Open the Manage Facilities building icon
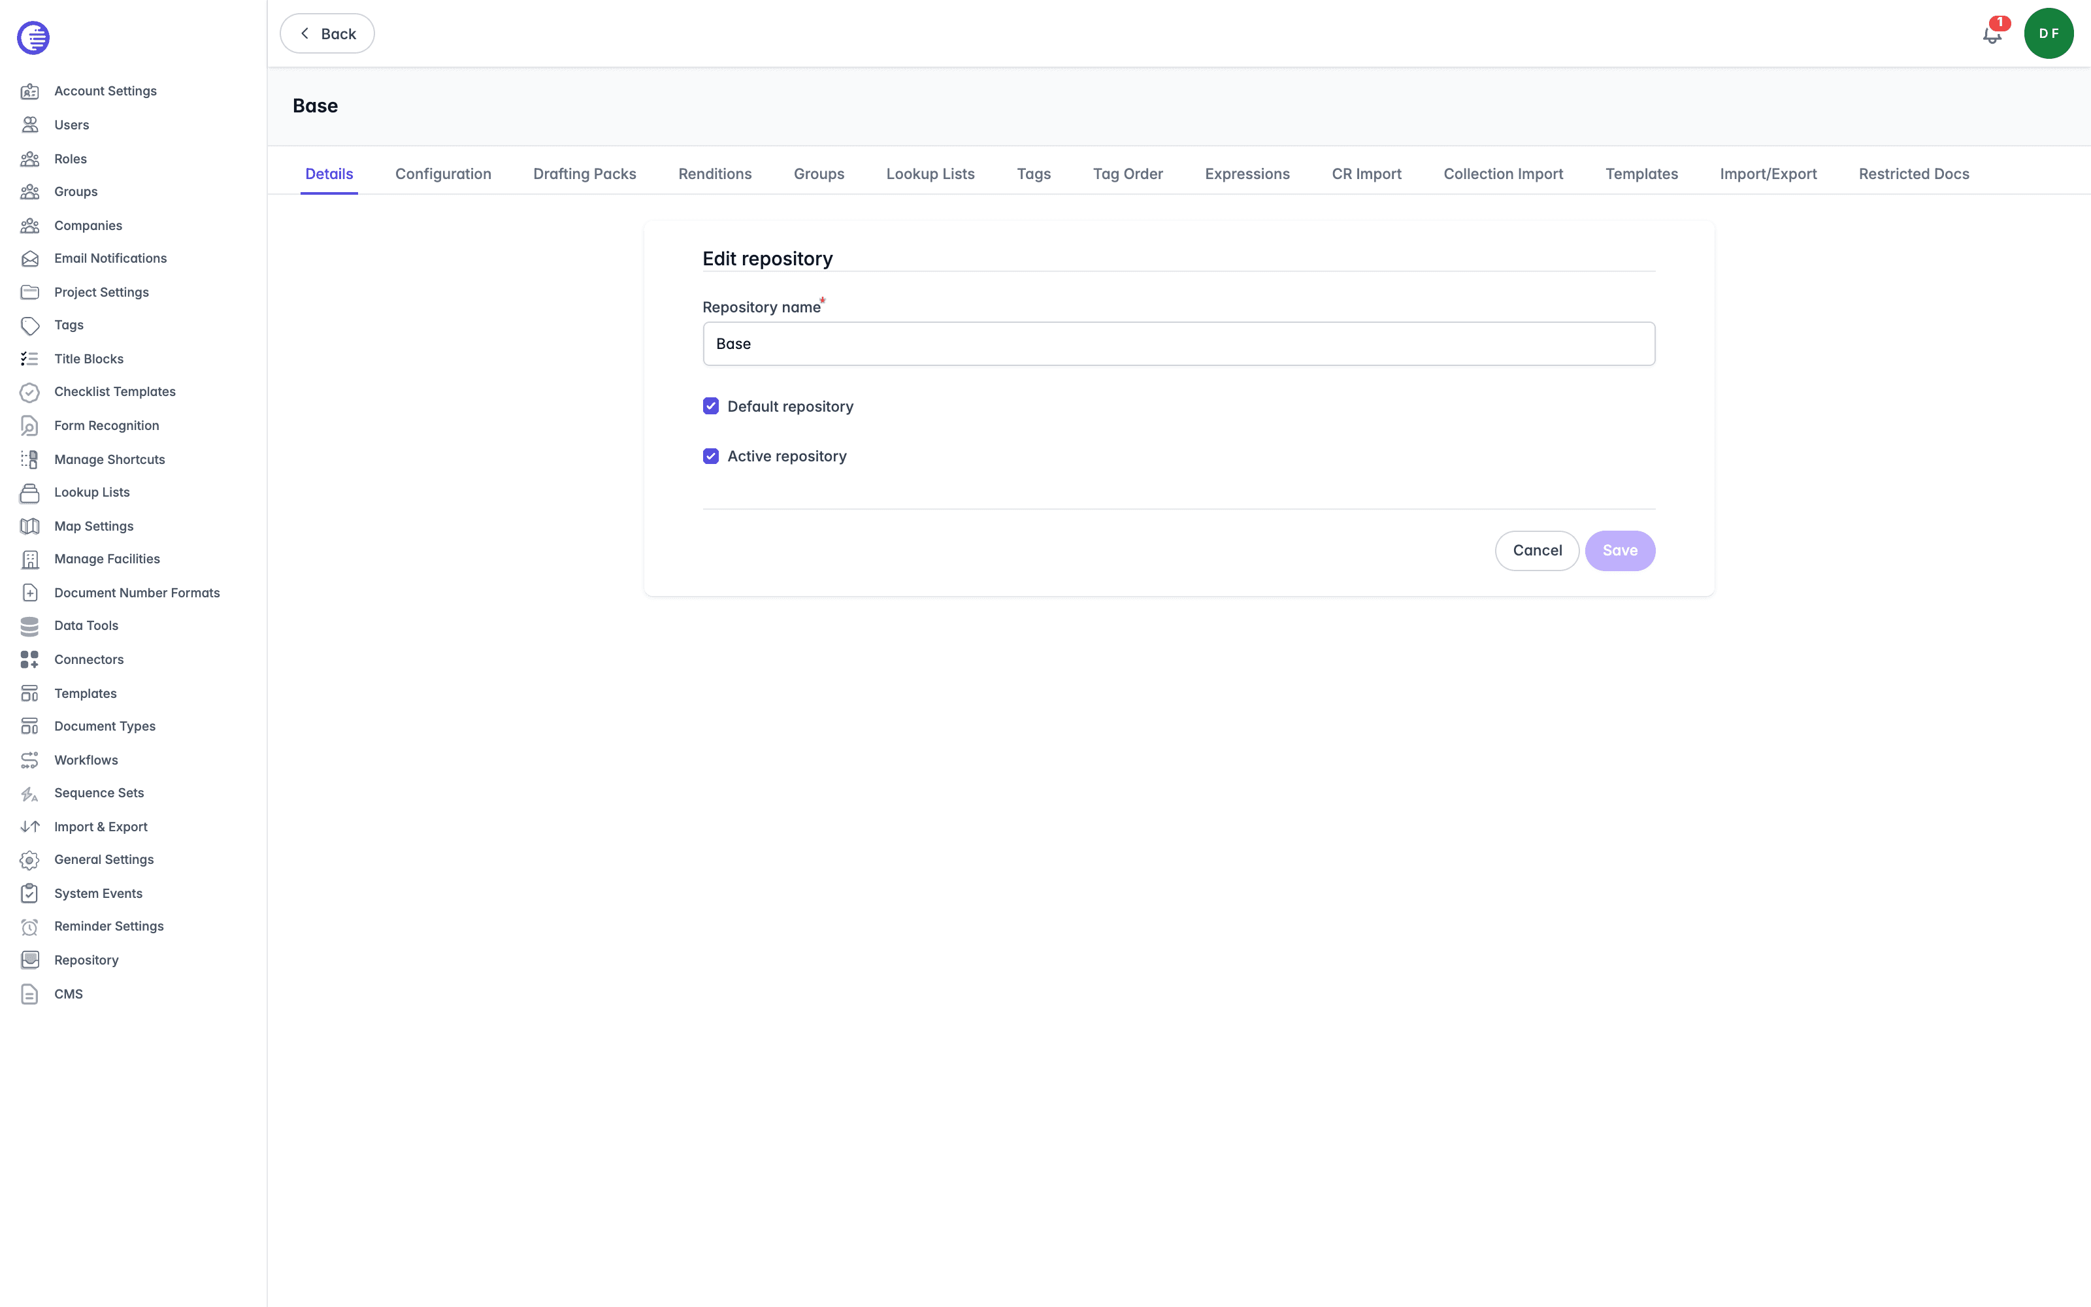2091x1307 pixels. point(29,559)
